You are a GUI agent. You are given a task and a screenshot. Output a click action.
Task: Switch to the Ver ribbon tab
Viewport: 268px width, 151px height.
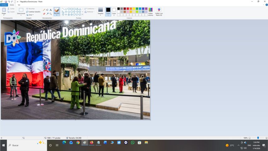click(19, 5)
